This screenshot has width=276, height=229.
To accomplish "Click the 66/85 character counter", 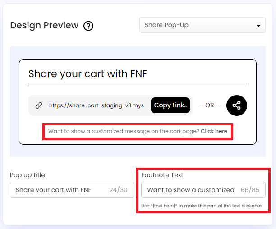I will [x=250, y=190].
